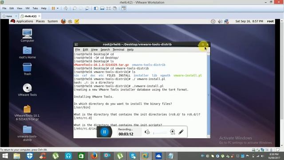Click the terminal window menu icon

pyautogui.click(x=76, y=44)
